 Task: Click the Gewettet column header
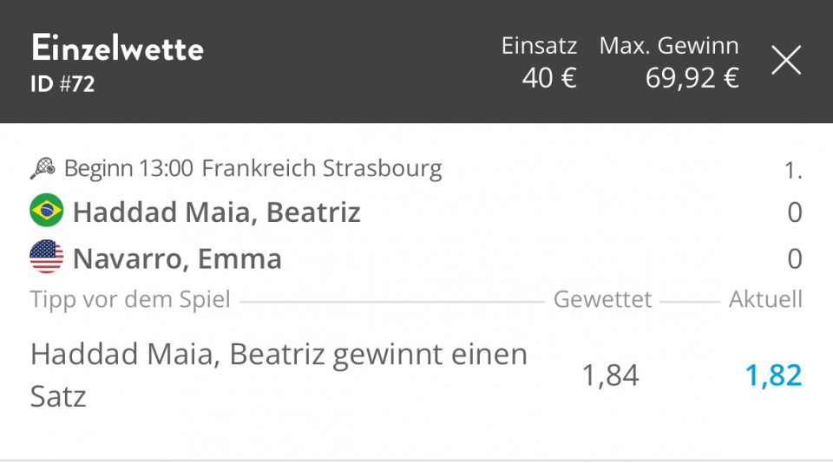602,299
